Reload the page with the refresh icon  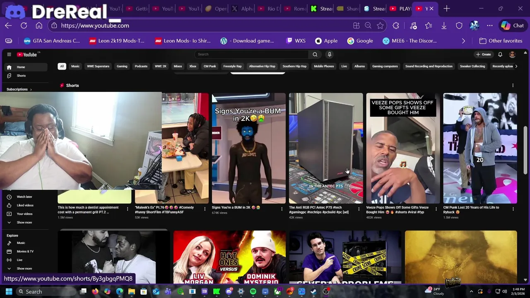(x=24, y=26)
